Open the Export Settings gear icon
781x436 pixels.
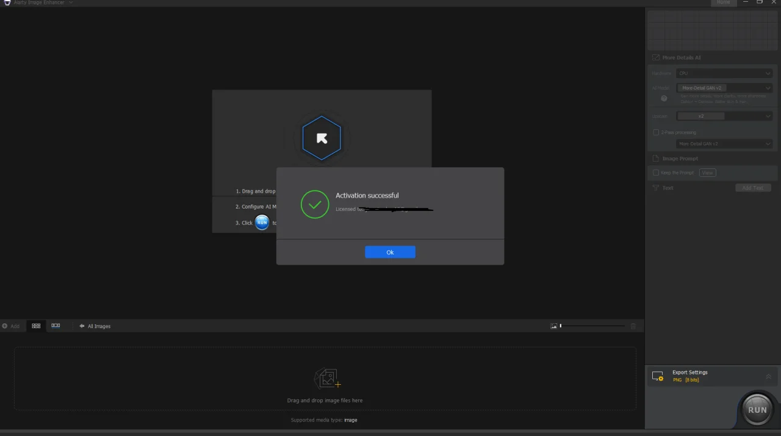[658, 376]
